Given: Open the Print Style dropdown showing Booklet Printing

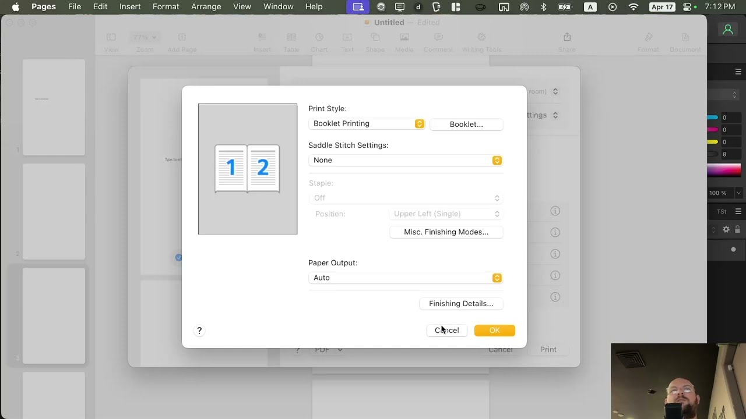Looking at the screenshot, I should pyautogui.click(x=367, y=123).
